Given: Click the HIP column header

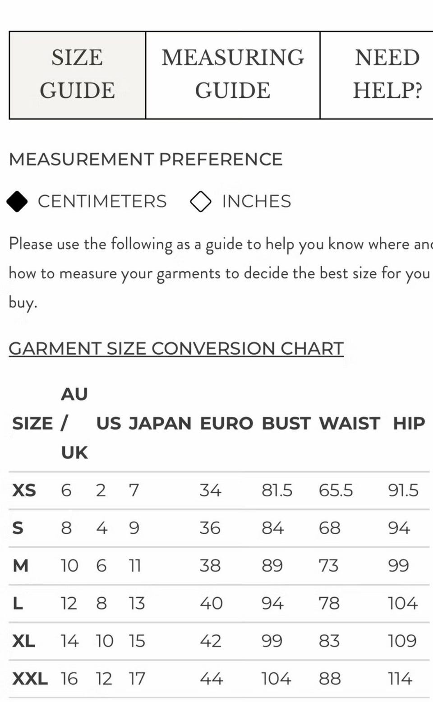Looking at the screenshot, I should tap(409, 423).
